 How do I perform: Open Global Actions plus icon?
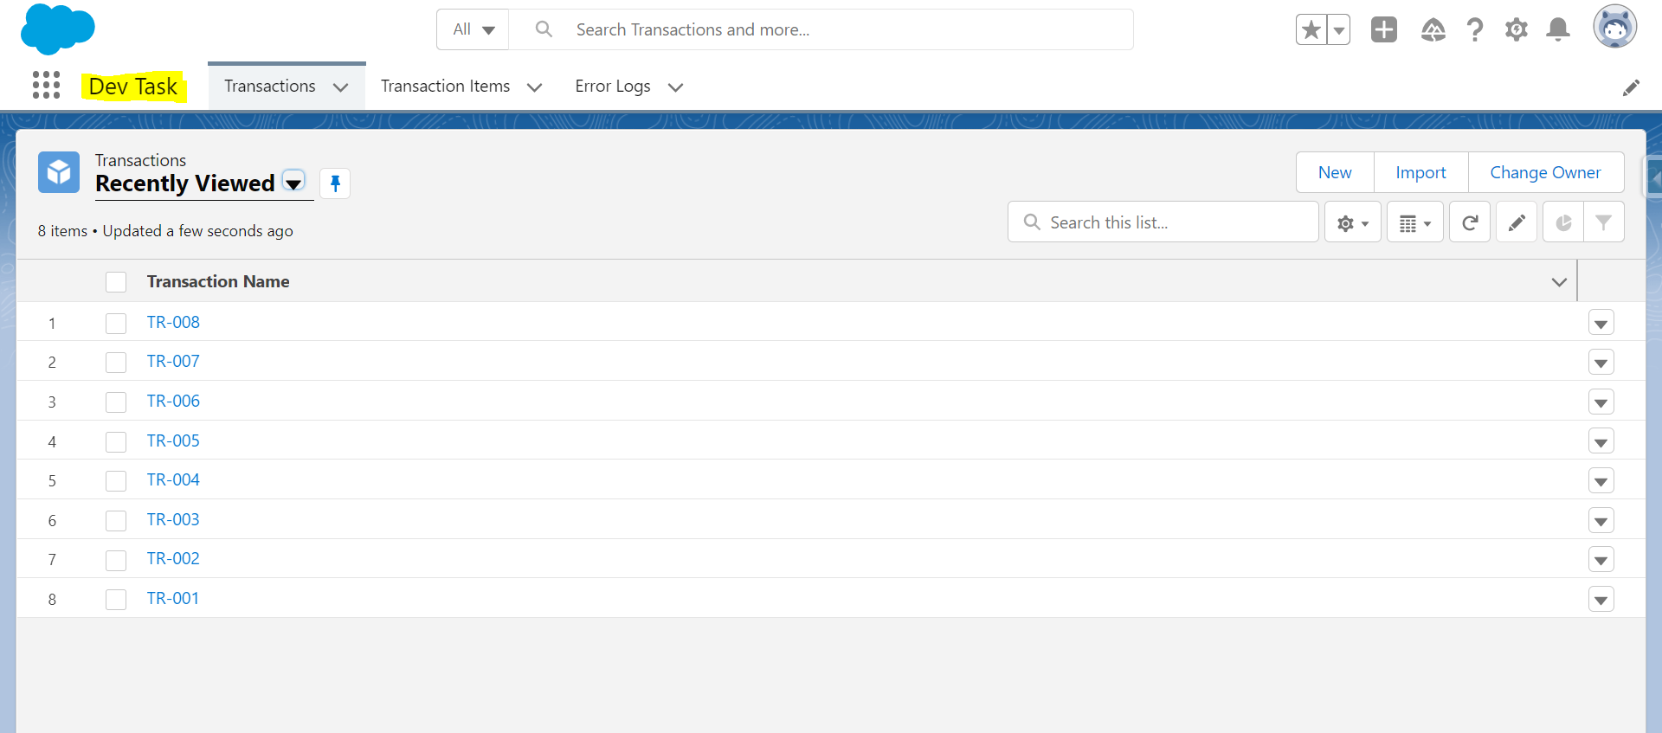(1383, 29)
